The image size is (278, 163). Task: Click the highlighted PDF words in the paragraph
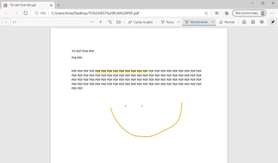pos(121,71)
